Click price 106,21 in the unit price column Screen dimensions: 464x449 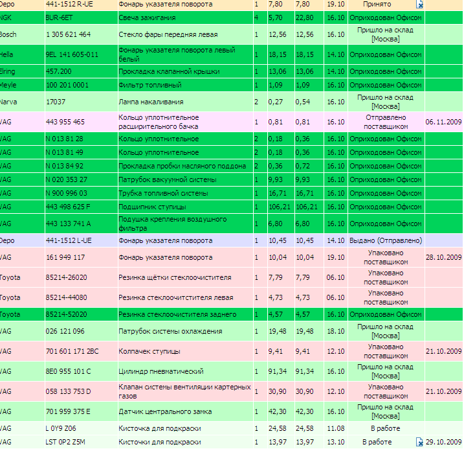pyautogui.click(x=280, y=207)
